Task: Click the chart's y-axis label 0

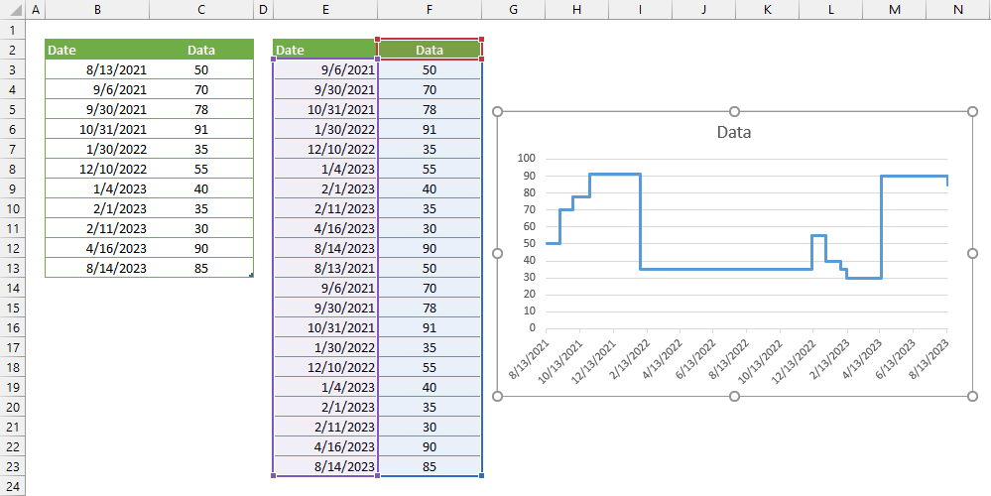Action: (532, 328)
